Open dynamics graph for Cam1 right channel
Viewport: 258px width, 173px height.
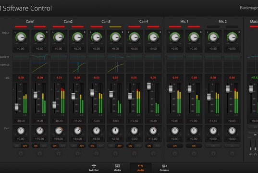tap(40, 67)
